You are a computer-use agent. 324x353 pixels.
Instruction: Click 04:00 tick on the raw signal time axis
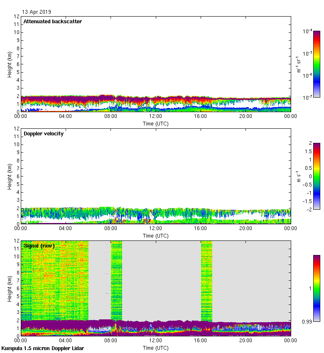tap(66, 341)
